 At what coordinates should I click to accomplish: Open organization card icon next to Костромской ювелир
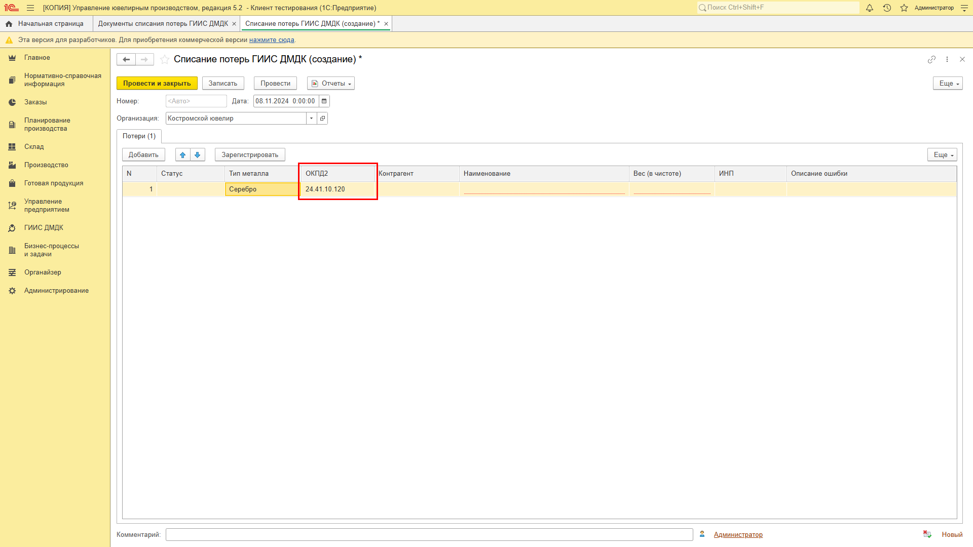322,119
